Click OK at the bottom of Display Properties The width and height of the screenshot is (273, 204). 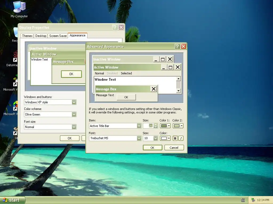click(70, 138)
